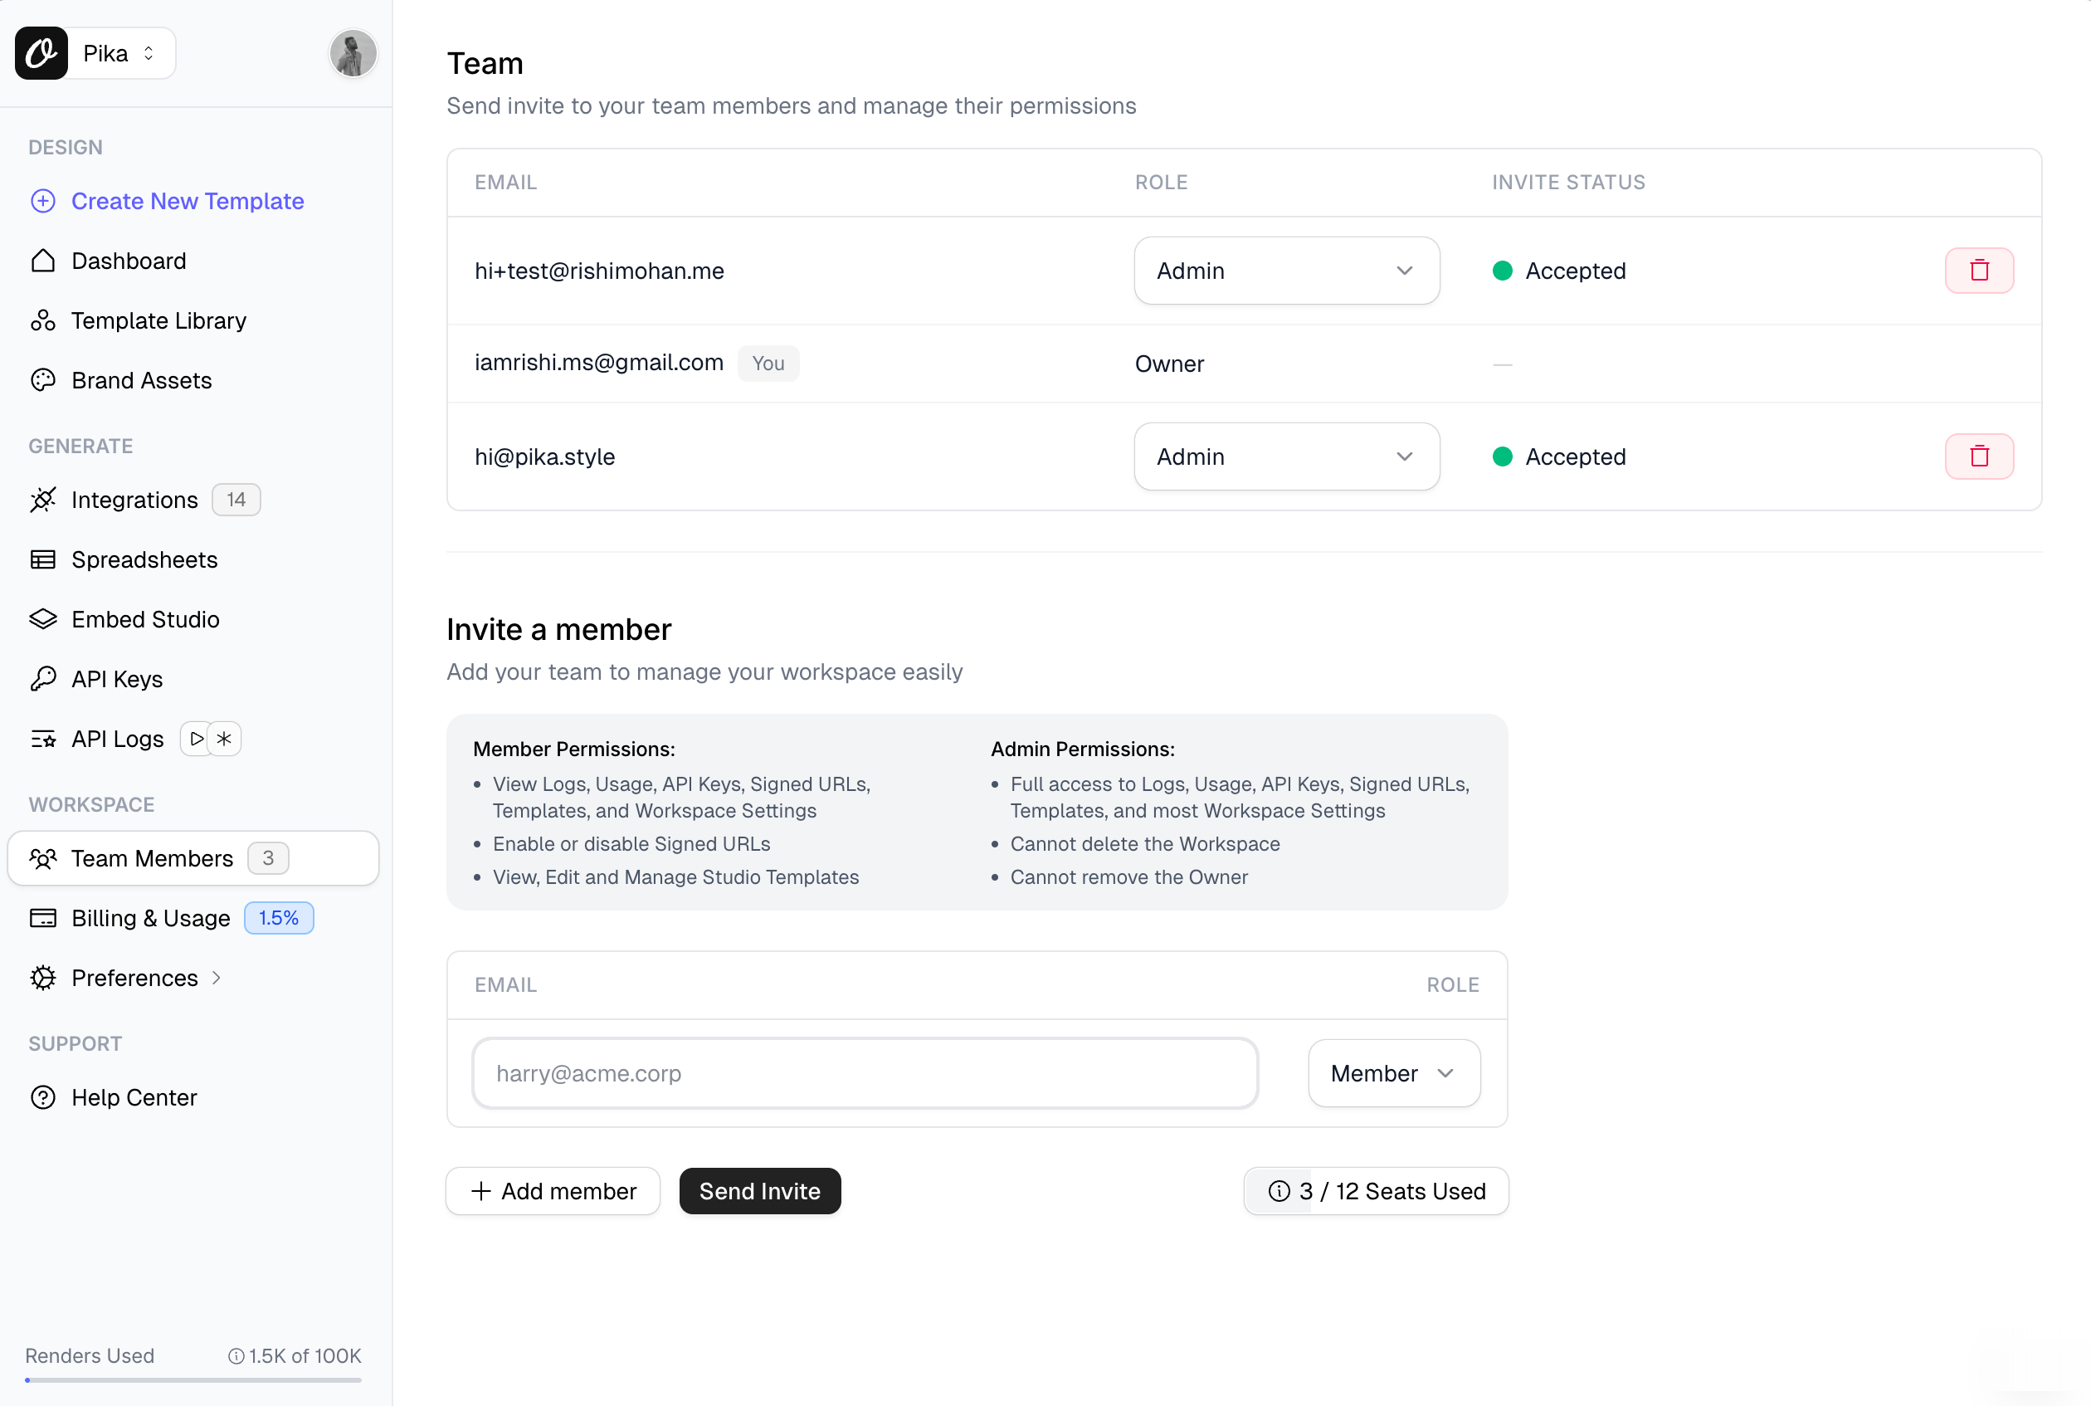Image resolution: width=2091 pixels, height=1406 pixels.
Task: Open Embed Studio page
Action: click(x=145, y=620)
